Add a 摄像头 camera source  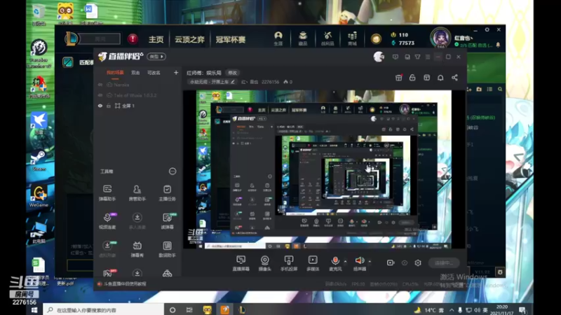pos(265,264)
